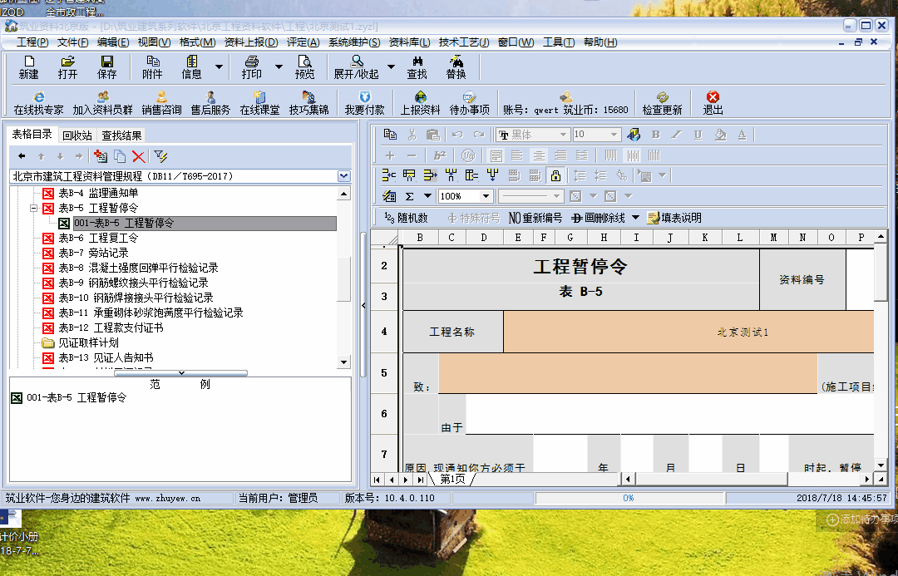Toggle the cell lock padlock button
The image size is (898, 576).
[555, 175]
